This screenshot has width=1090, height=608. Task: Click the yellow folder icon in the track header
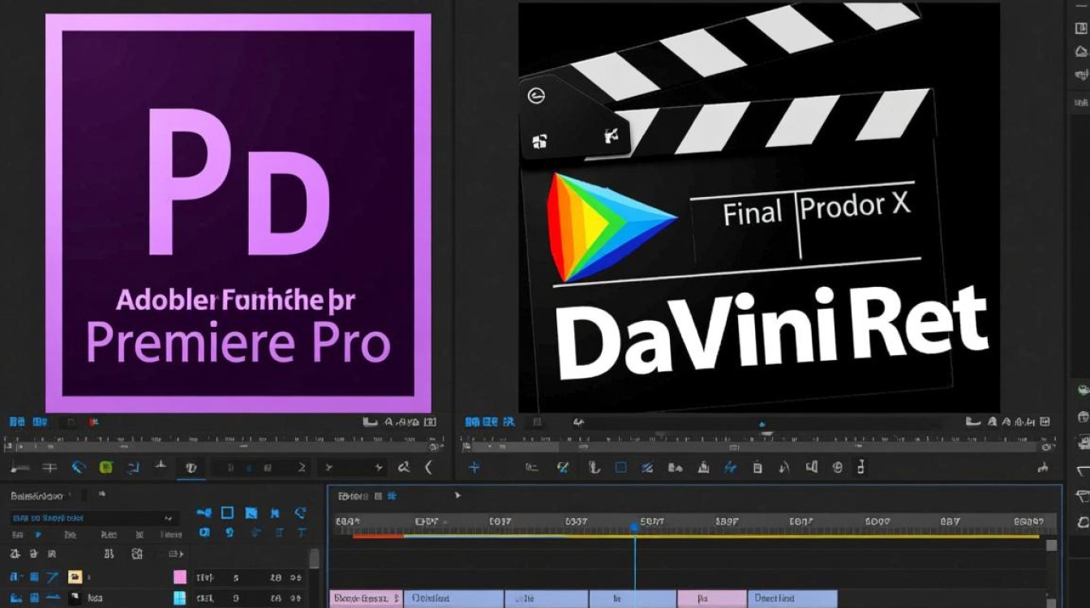(x=75, y=577)
